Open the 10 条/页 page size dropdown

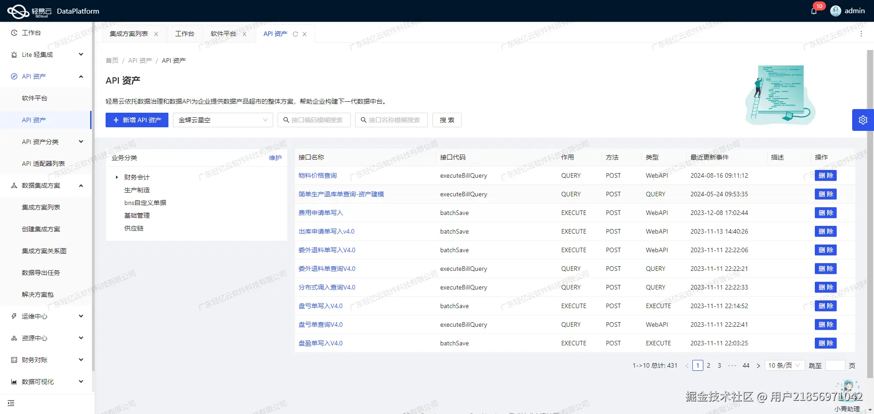coord(784,365)
